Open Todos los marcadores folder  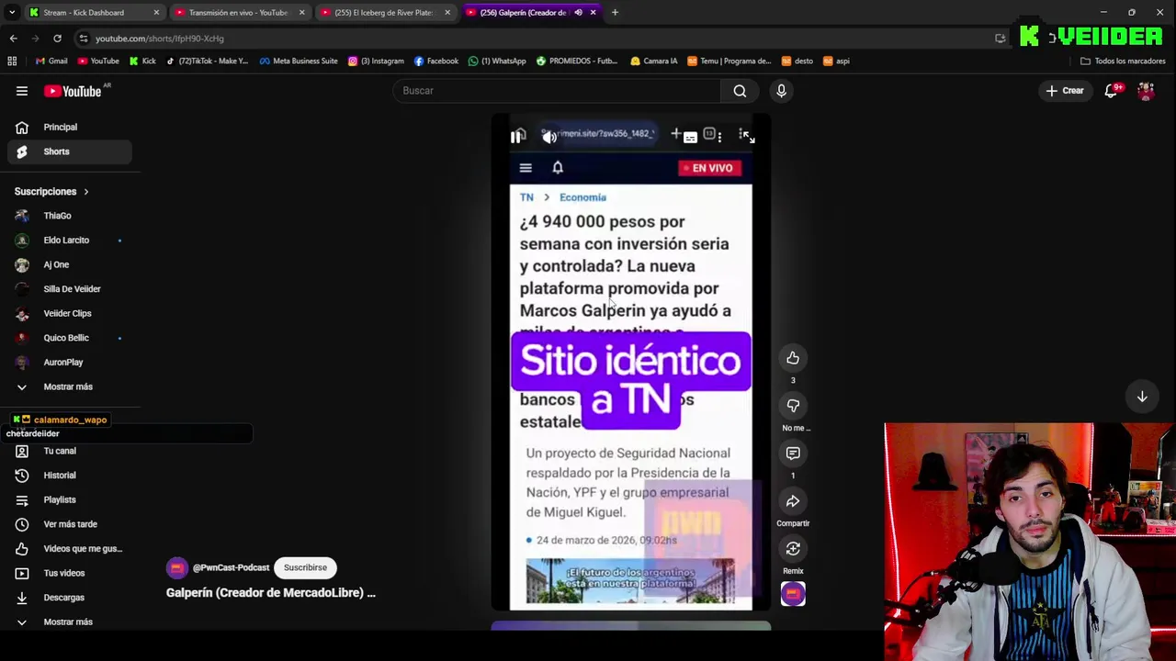pos(1123,62)
